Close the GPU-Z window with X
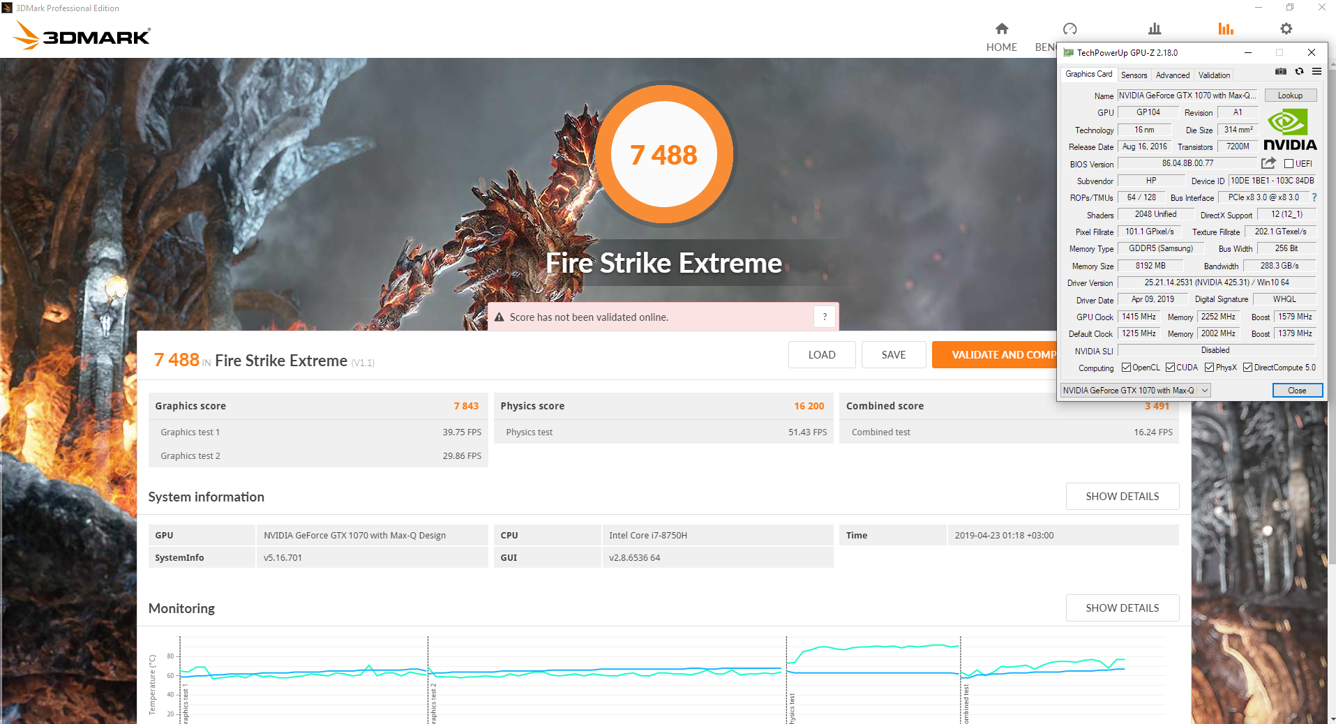This screenshot has width=1336, height=724. click(1312, 52)
